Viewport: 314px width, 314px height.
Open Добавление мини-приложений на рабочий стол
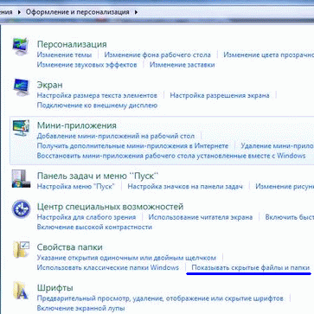(116, 136)
